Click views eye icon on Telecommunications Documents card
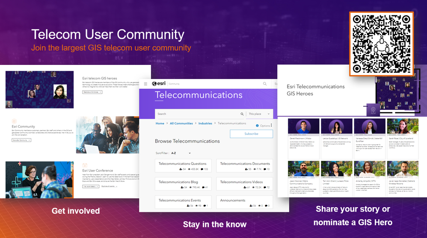The image size is (427, 238). [255, 169]
